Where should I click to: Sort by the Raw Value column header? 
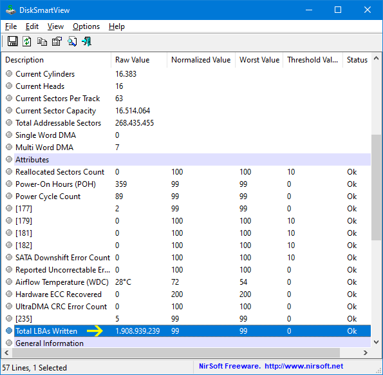(x=139, y=60)
